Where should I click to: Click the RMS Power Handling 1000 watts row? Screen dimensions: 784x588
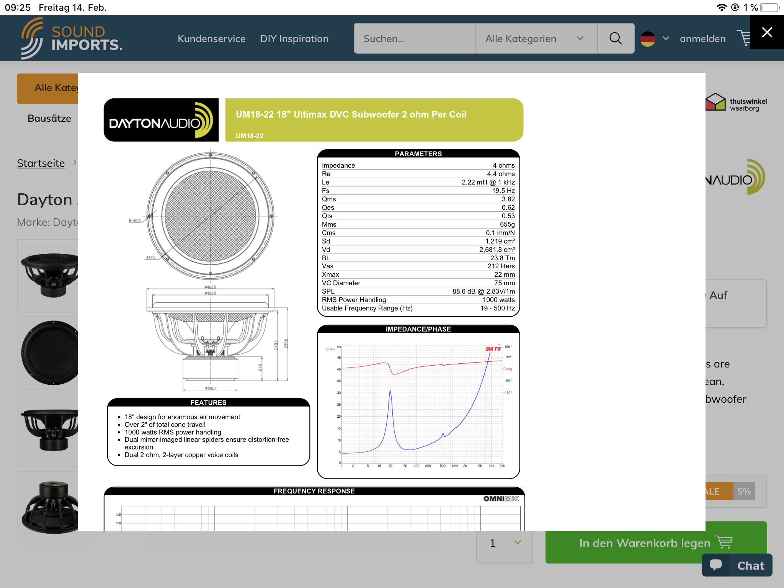(x=418, y=300)
